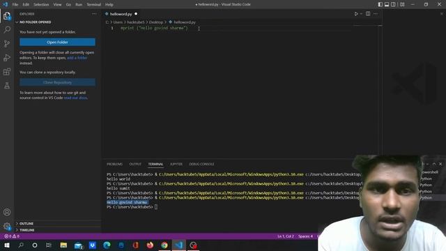Image resolution: width=446 pixels, height=251 pixels.
Task: Open the Extensions view
Action: tap(7, 72)
